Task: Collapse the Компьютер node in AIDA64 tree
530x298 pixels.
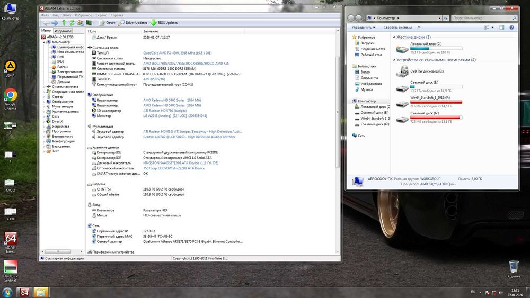Action: (43, 42)
